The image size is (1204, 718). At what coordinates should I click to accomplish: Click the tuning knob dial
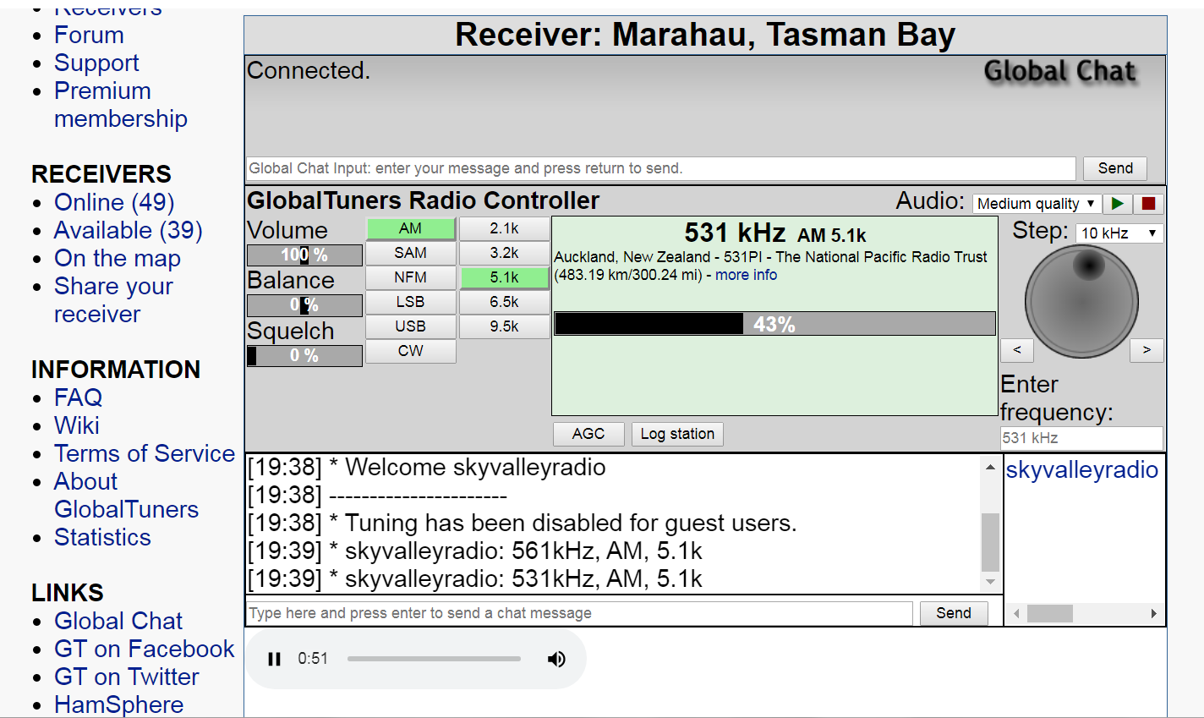coord(1081,300)
